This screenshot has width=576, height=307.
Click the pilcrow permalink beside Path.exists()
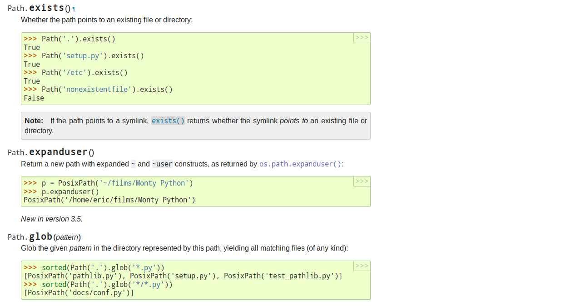74,9
